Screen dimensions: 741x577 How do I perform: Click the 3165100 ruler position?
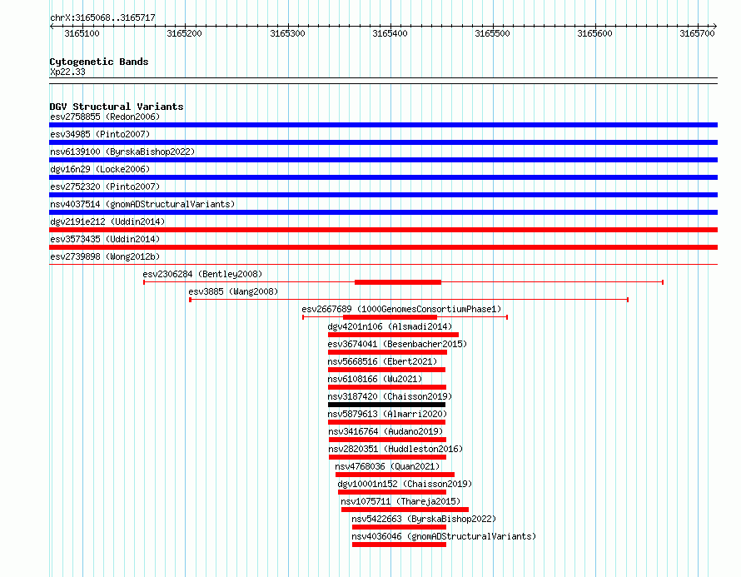pos(82,33)
